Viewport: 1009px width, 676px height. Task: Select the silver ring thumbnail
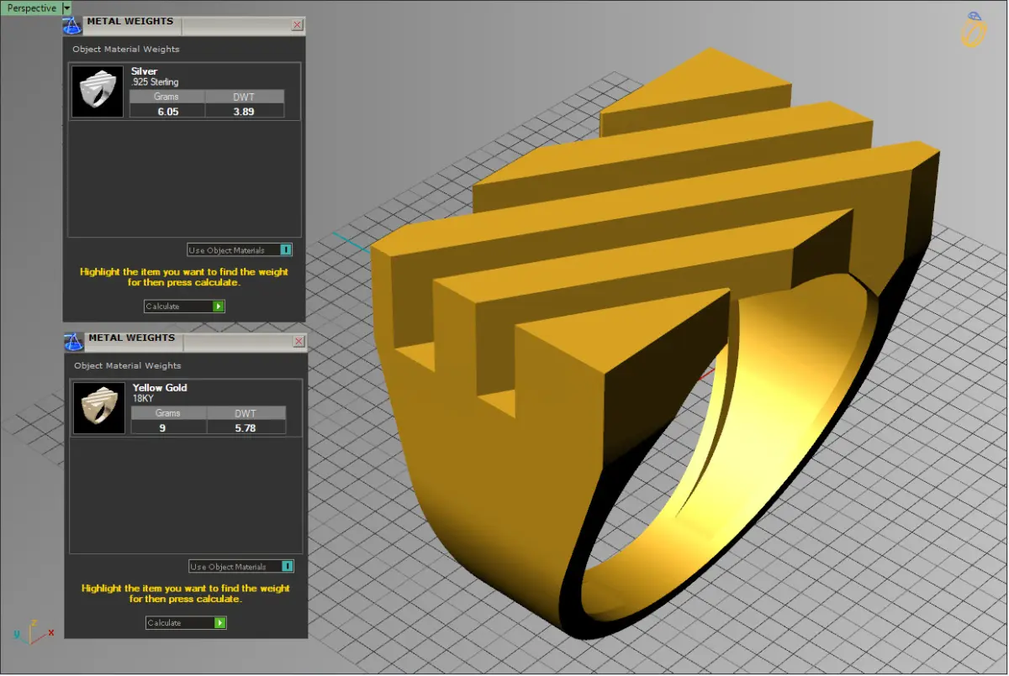[x=98, y=92]
